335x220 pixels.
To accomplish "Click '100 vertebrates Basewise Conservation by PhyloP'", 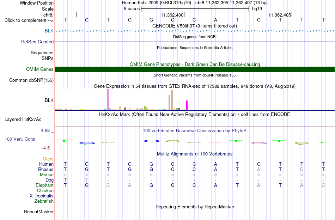I will coord(195,130).
